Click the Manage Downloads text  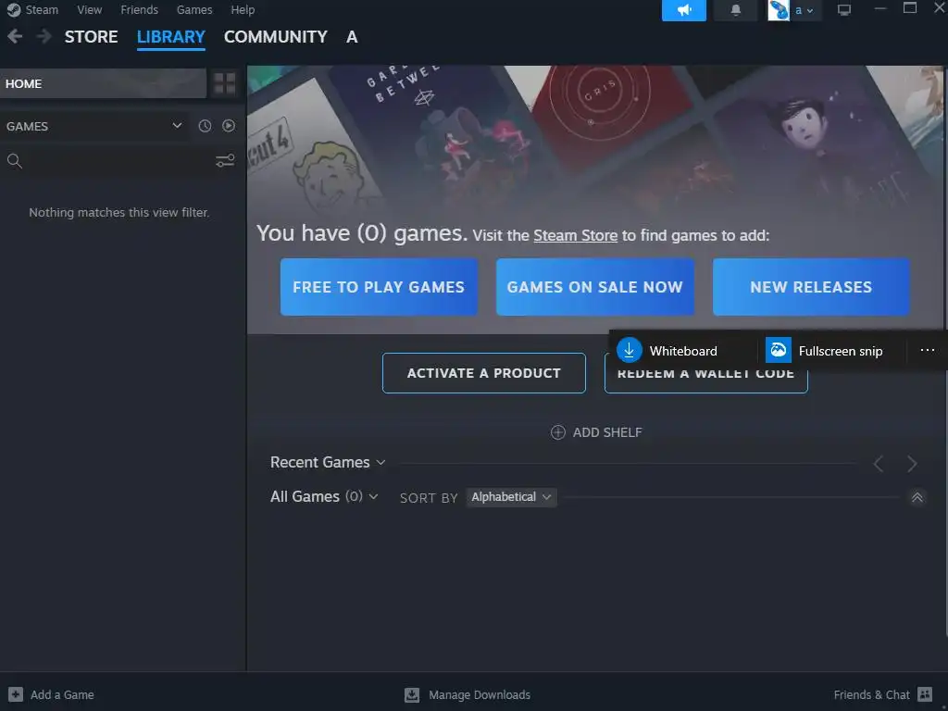pos(480,694)
